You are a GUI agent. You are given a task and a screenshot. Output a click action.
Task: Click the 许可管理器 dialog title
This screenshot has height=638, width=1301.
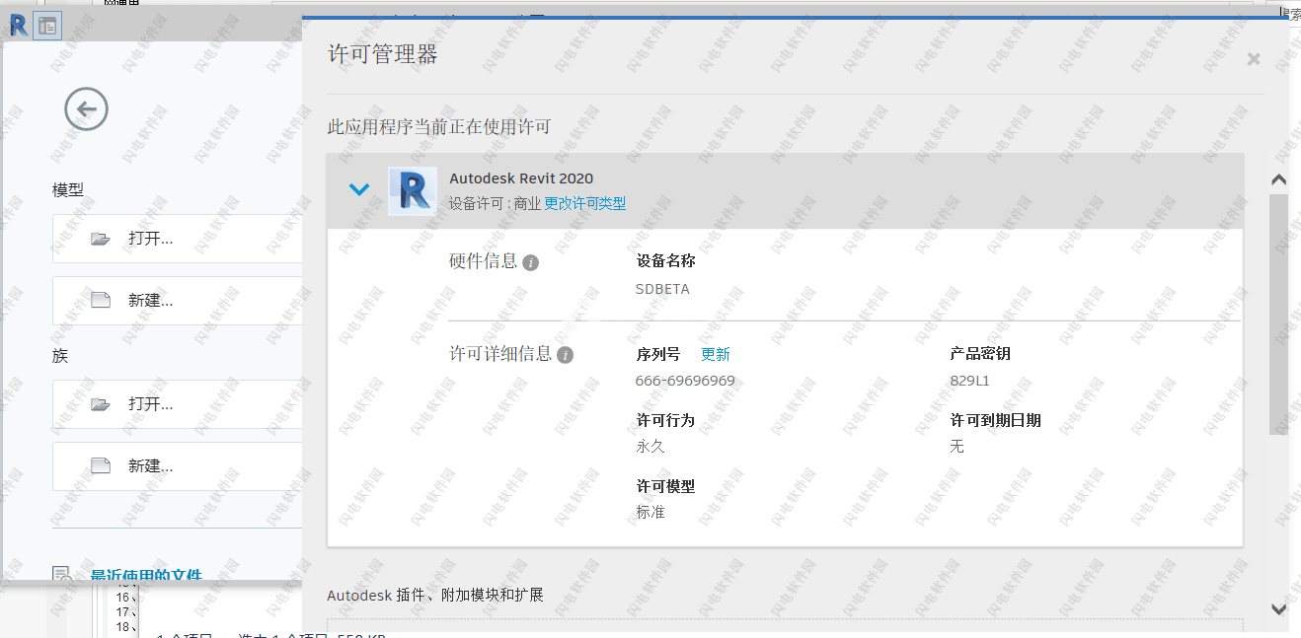(x=382, y=54)
